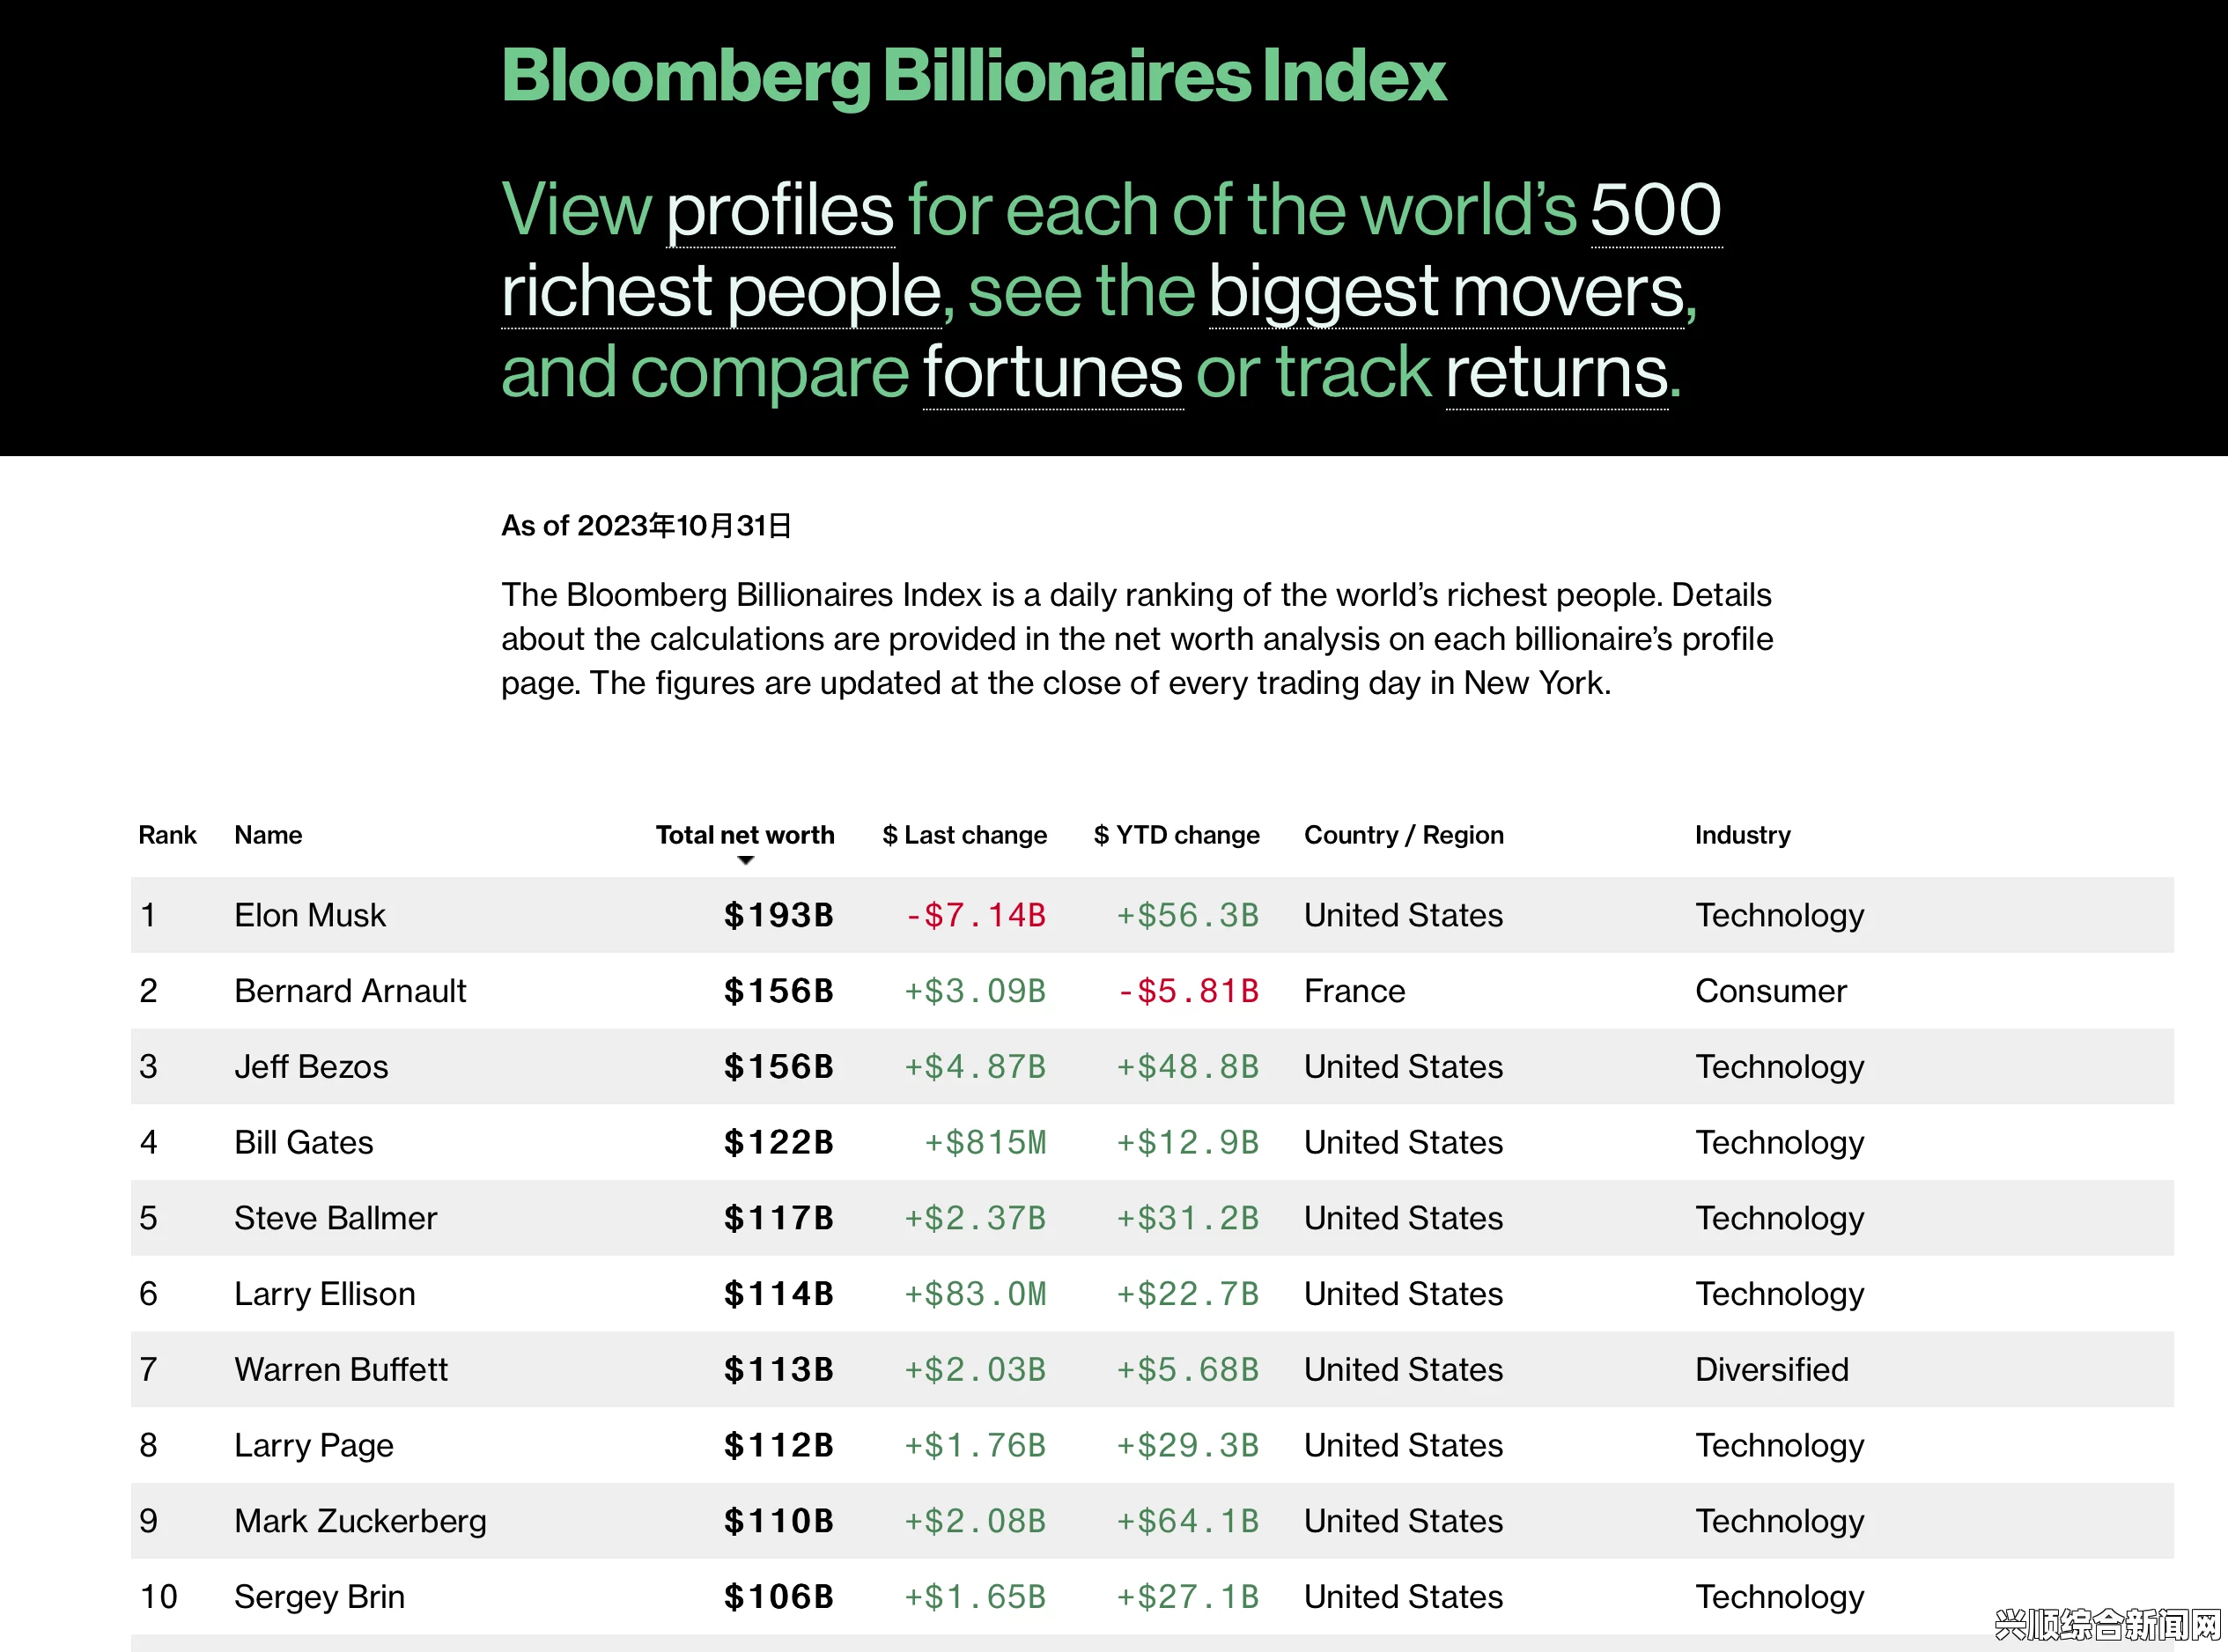Click the Bloomberg Billionaires Index title
This screenshot has height=1652, width=2228.
tap(973, 76)
